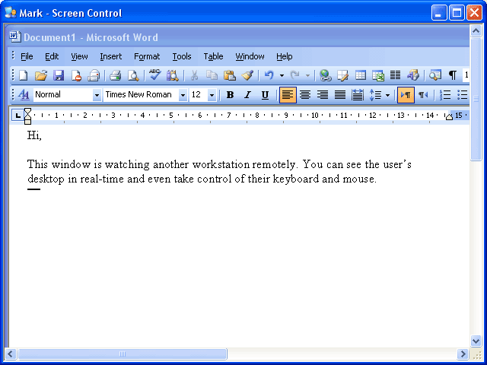The image size is (487, 365).
Task: Open the Style dropdown arrow
Action: click(x=97, y=95)
